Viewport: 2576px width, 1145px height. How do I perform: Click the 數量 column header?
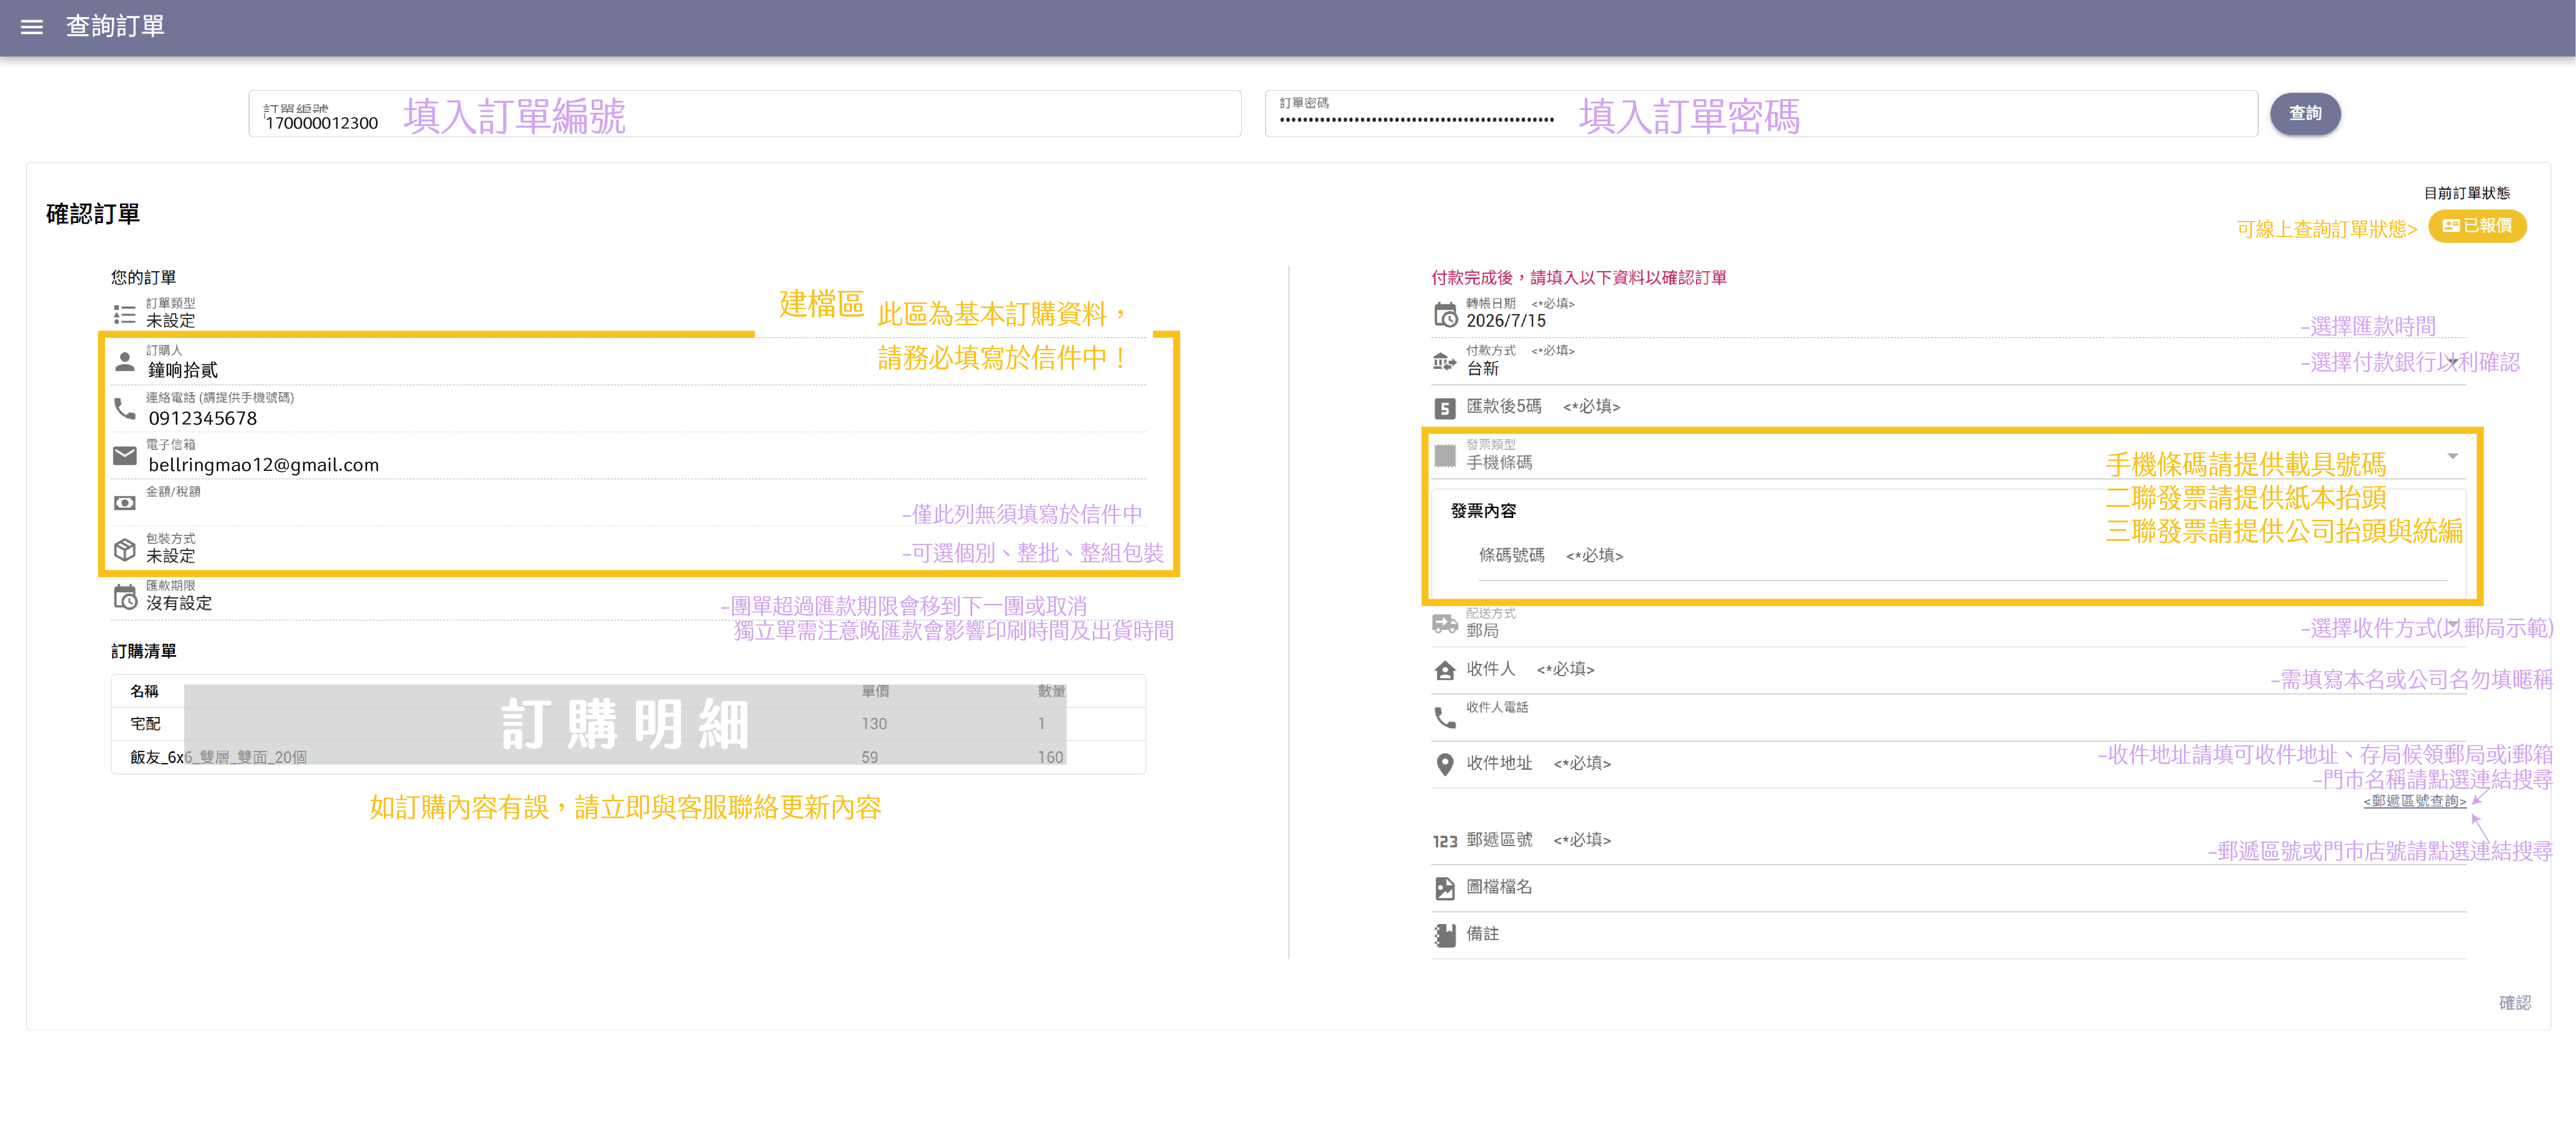pos(1051,691)
